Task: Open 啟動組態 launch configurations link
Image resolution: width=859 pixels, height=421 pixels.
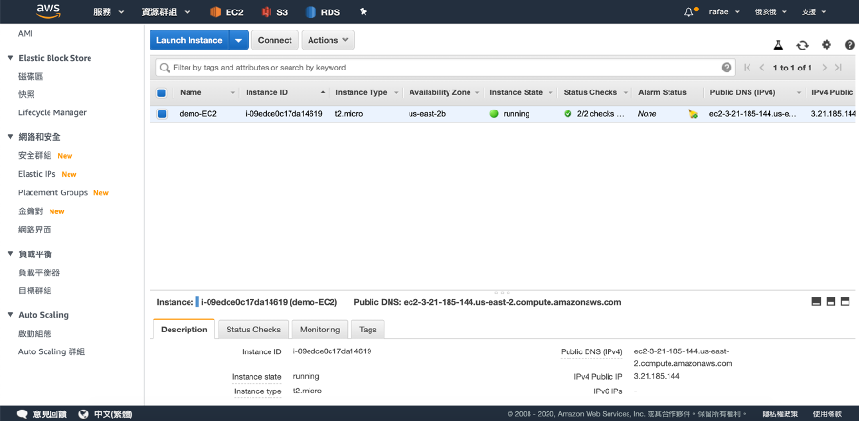Action: pyautogui.click(x=34, y=333)
